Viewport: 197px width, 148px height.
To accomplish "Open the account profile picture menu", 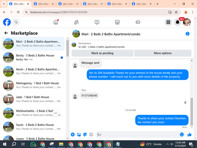I will [x=187, y=22].
